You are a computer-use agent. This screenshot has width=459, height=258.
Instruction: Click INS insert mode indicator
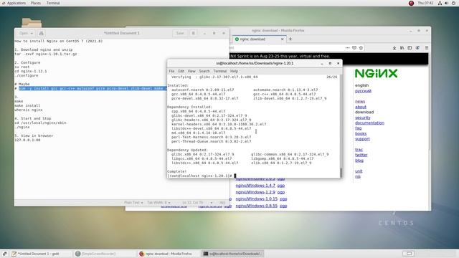[x=222, y=202]
